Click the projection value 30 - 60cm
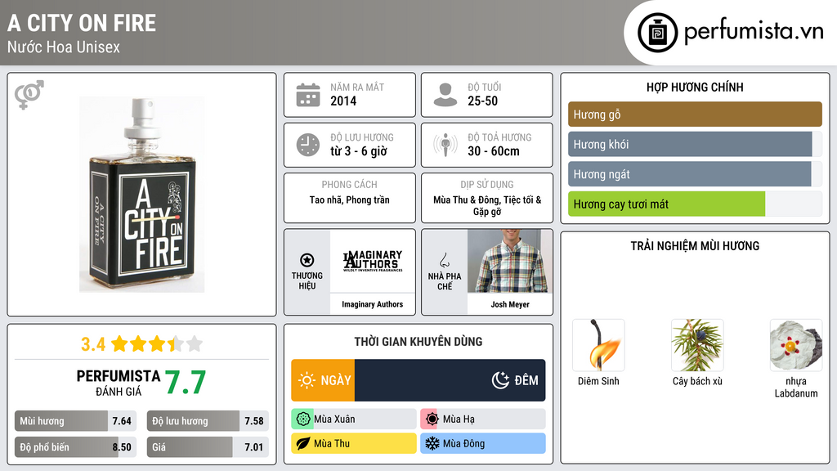 (x=493, y=151)
